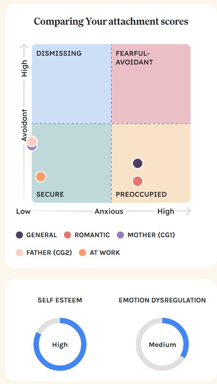Toggle the FATHER (CG2) legend entry
Viewport: 217px width, 384px height.
tap(44, 253)
